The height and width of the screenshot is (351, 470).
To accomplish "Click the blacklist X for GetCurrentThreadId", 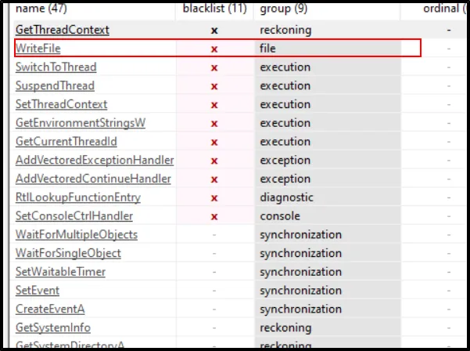I will 214,142.
